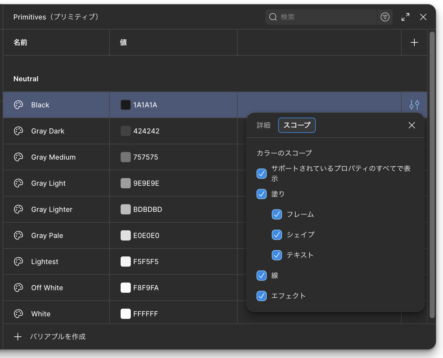Image resolution: width=443 pixels, height=358 pixels.
Task: Click the palette icon of Gray Medium
Action: click(x=18, y=157)
